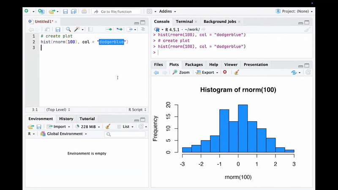Click the Re-run previous code icon

(x=120, y=30)
